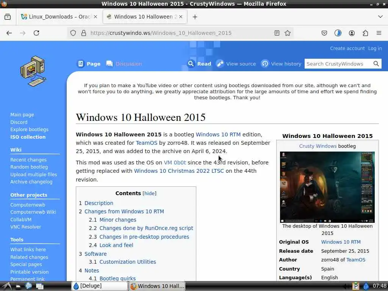Select the Read view tab
The width and height of the screenshot is (388, 291).
199,64
